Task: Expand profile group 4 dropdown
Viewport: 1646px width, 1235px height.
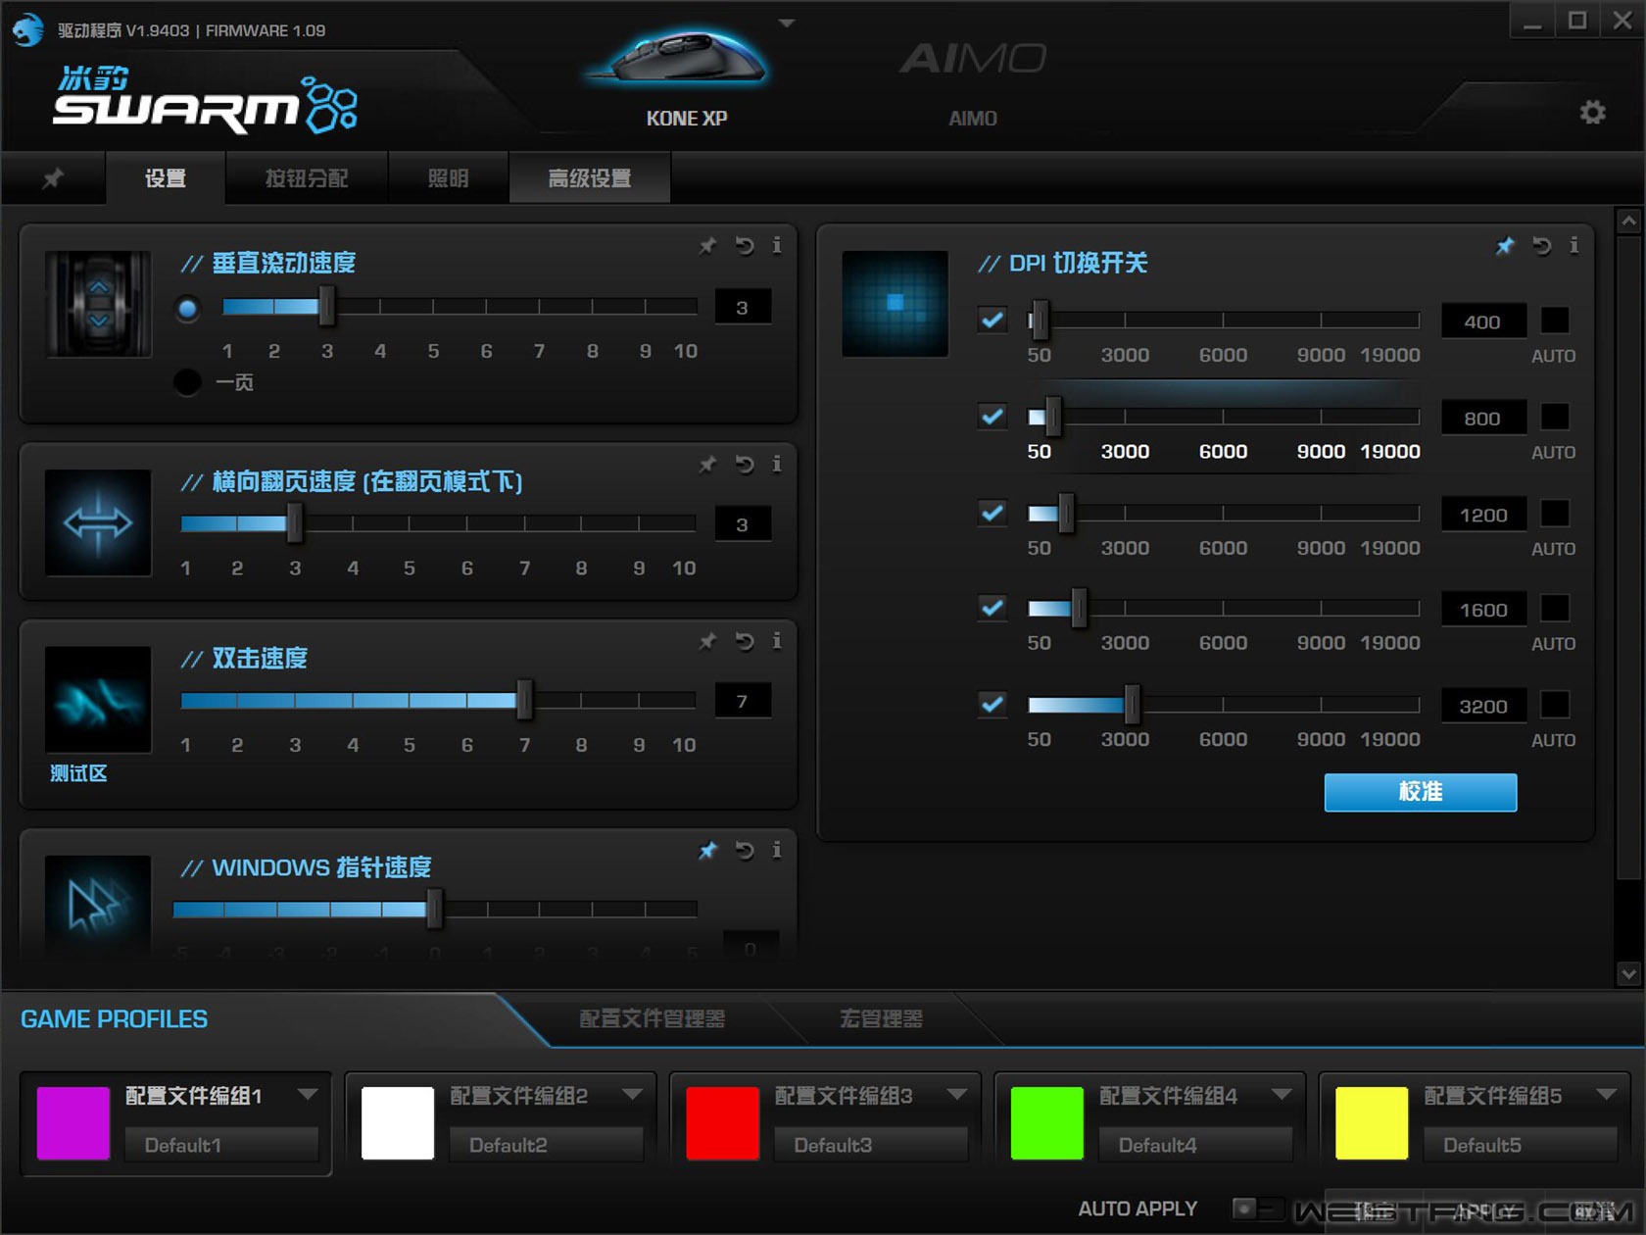Action: 1282,1094
